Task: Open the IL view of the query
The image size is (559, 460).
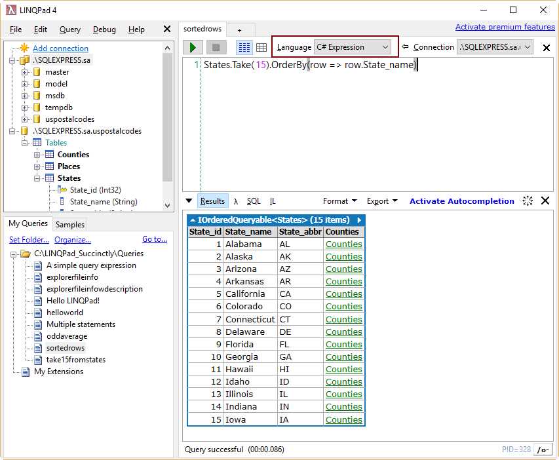Action: tap(273, 201)
